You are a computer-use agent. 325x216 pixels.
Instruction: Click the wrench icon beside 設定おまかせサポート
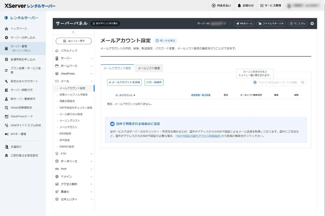pos(6,81)
